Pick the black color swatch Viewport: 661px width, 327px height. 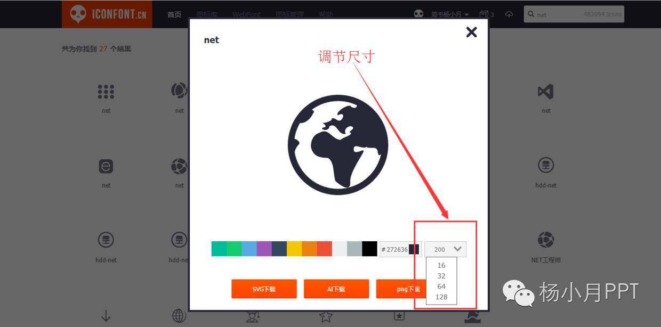[369, 249]
